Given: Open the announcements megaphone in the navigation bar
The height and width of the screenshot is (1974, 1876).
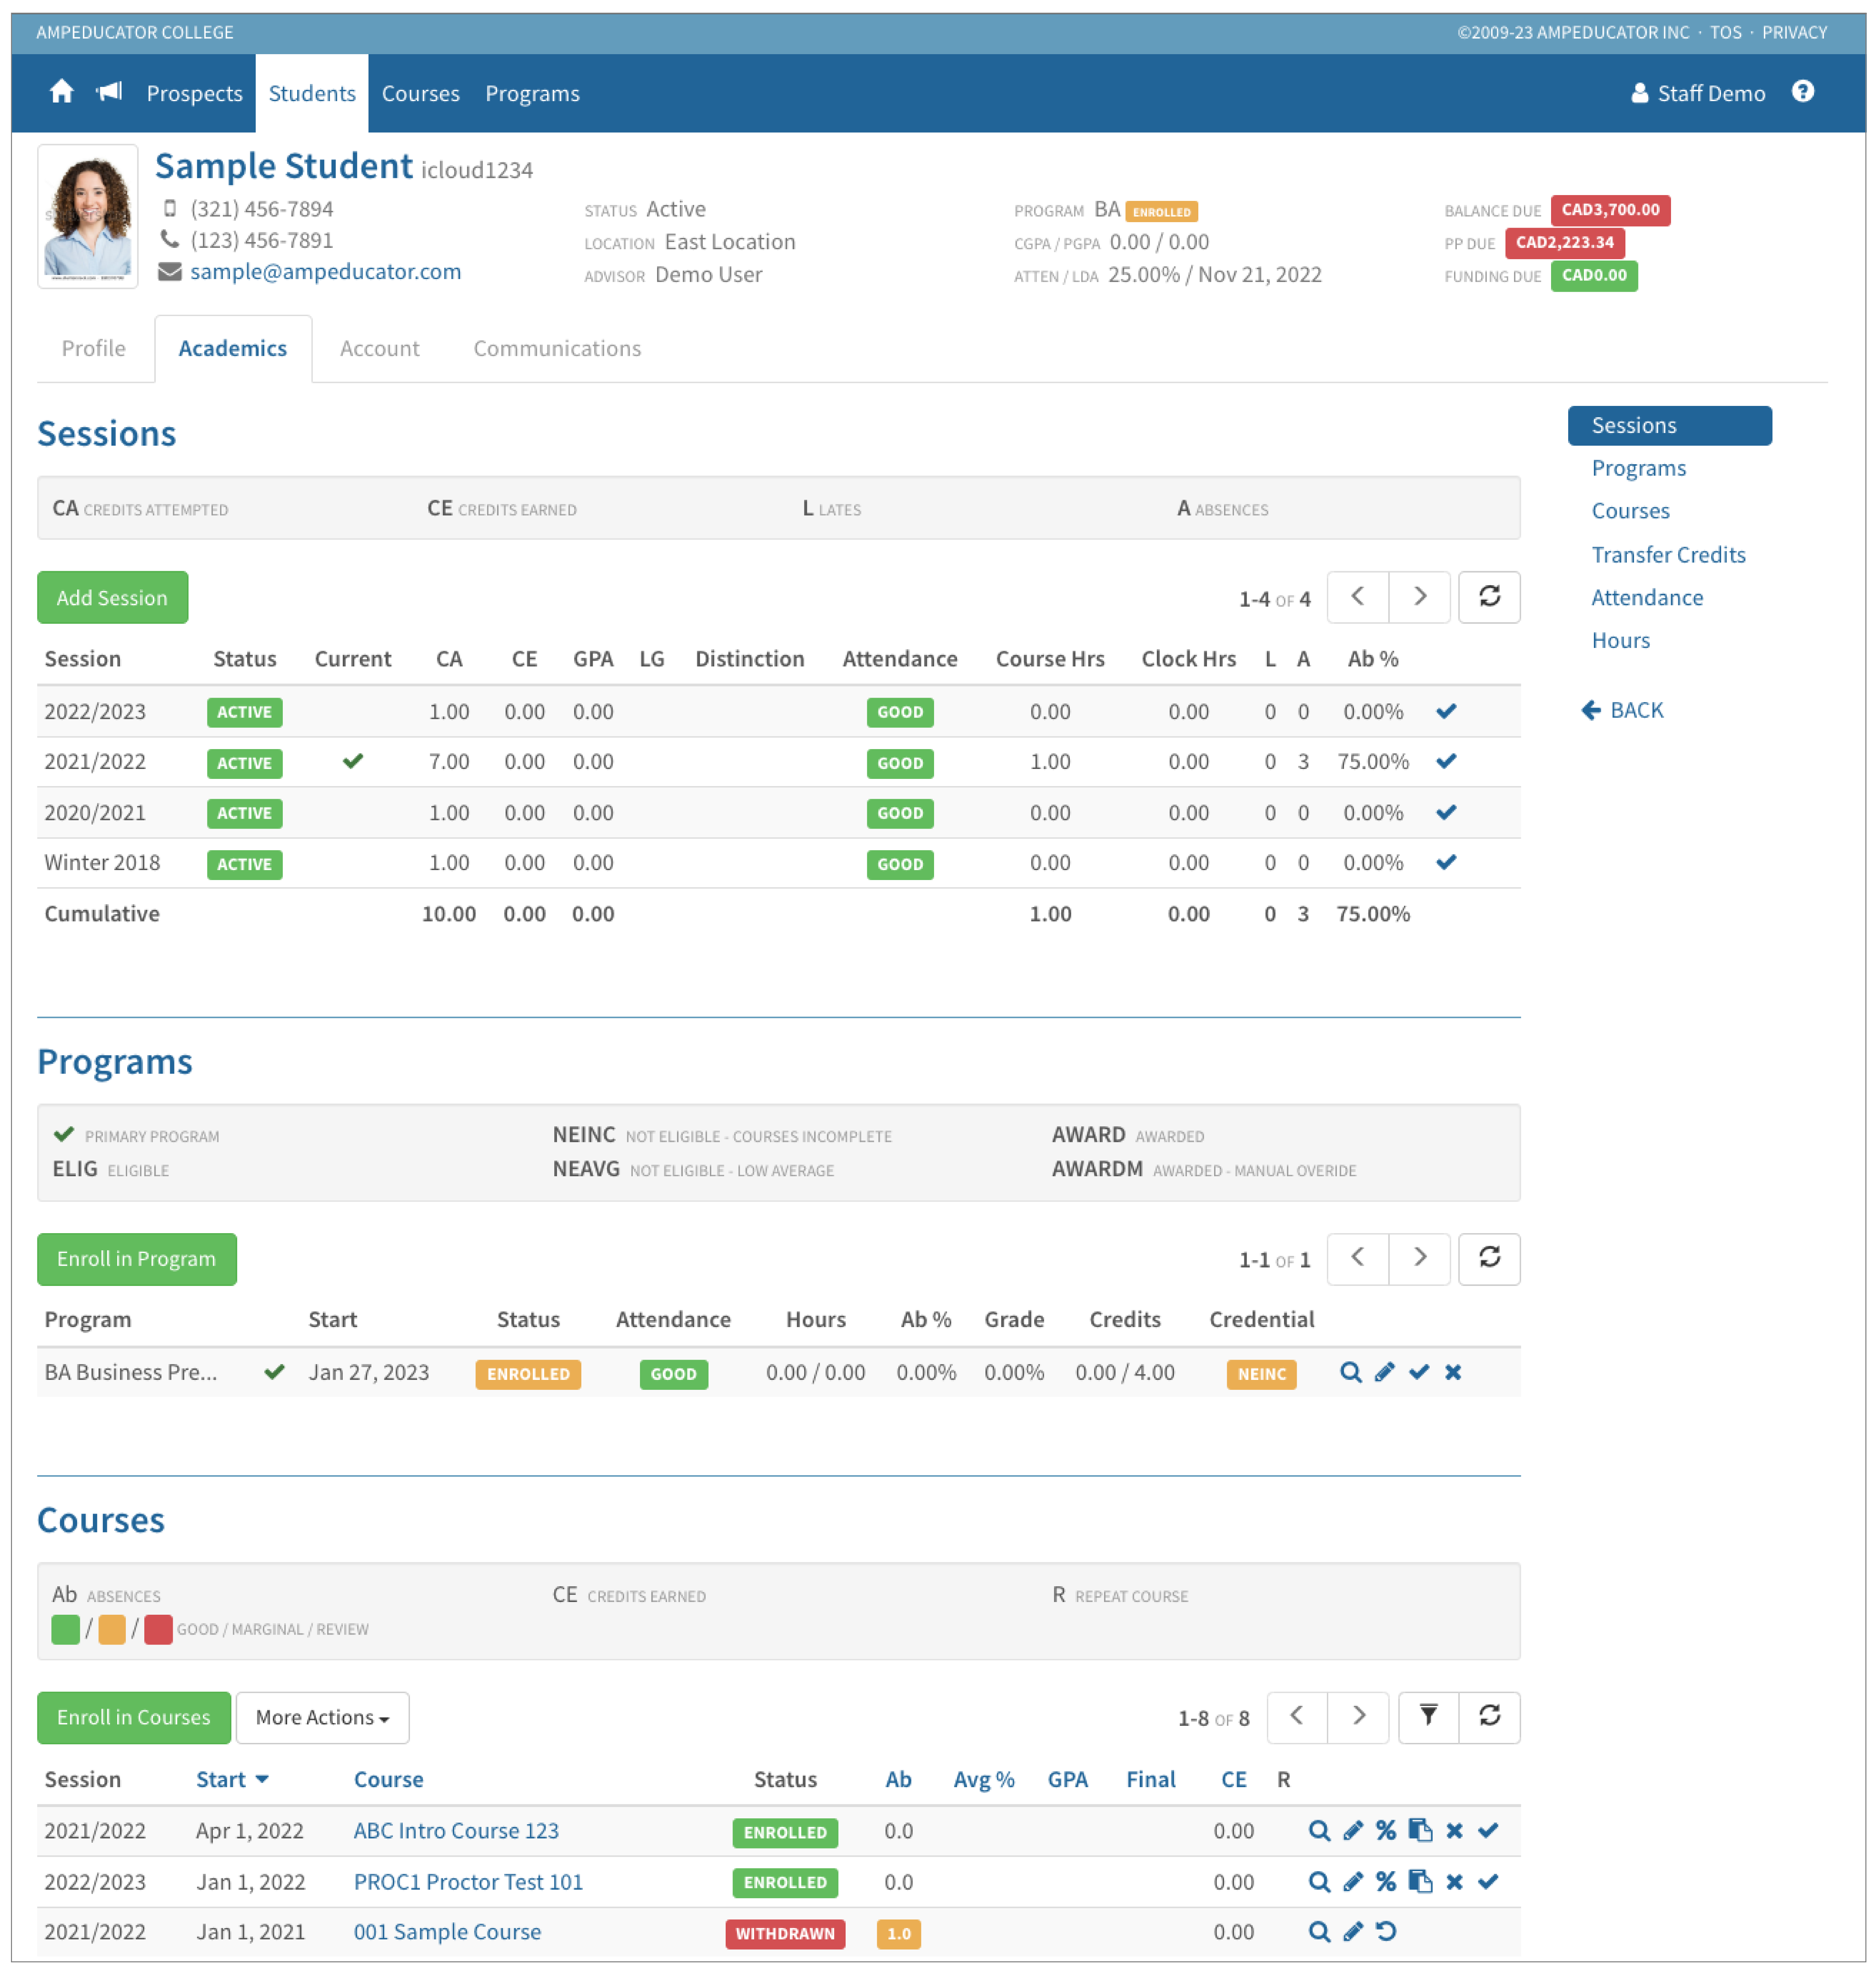Looking at the screenshot, I should click(110, 92).
